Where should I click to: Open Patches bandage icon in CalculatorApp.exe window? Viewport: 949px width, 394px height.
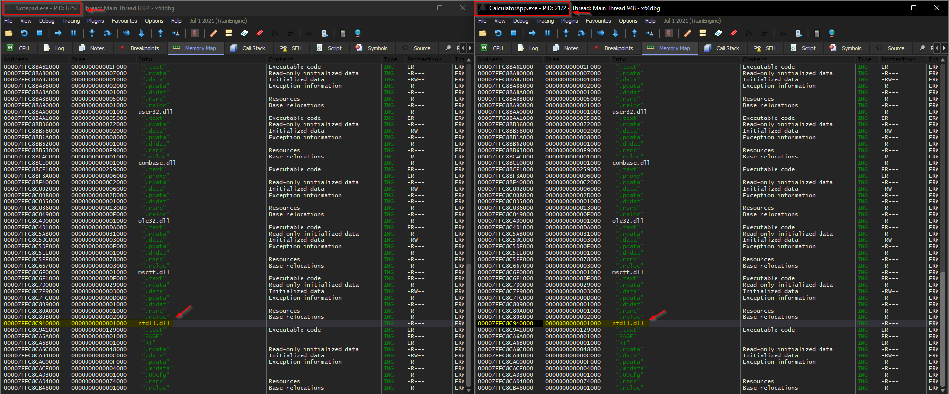(688, 33)
